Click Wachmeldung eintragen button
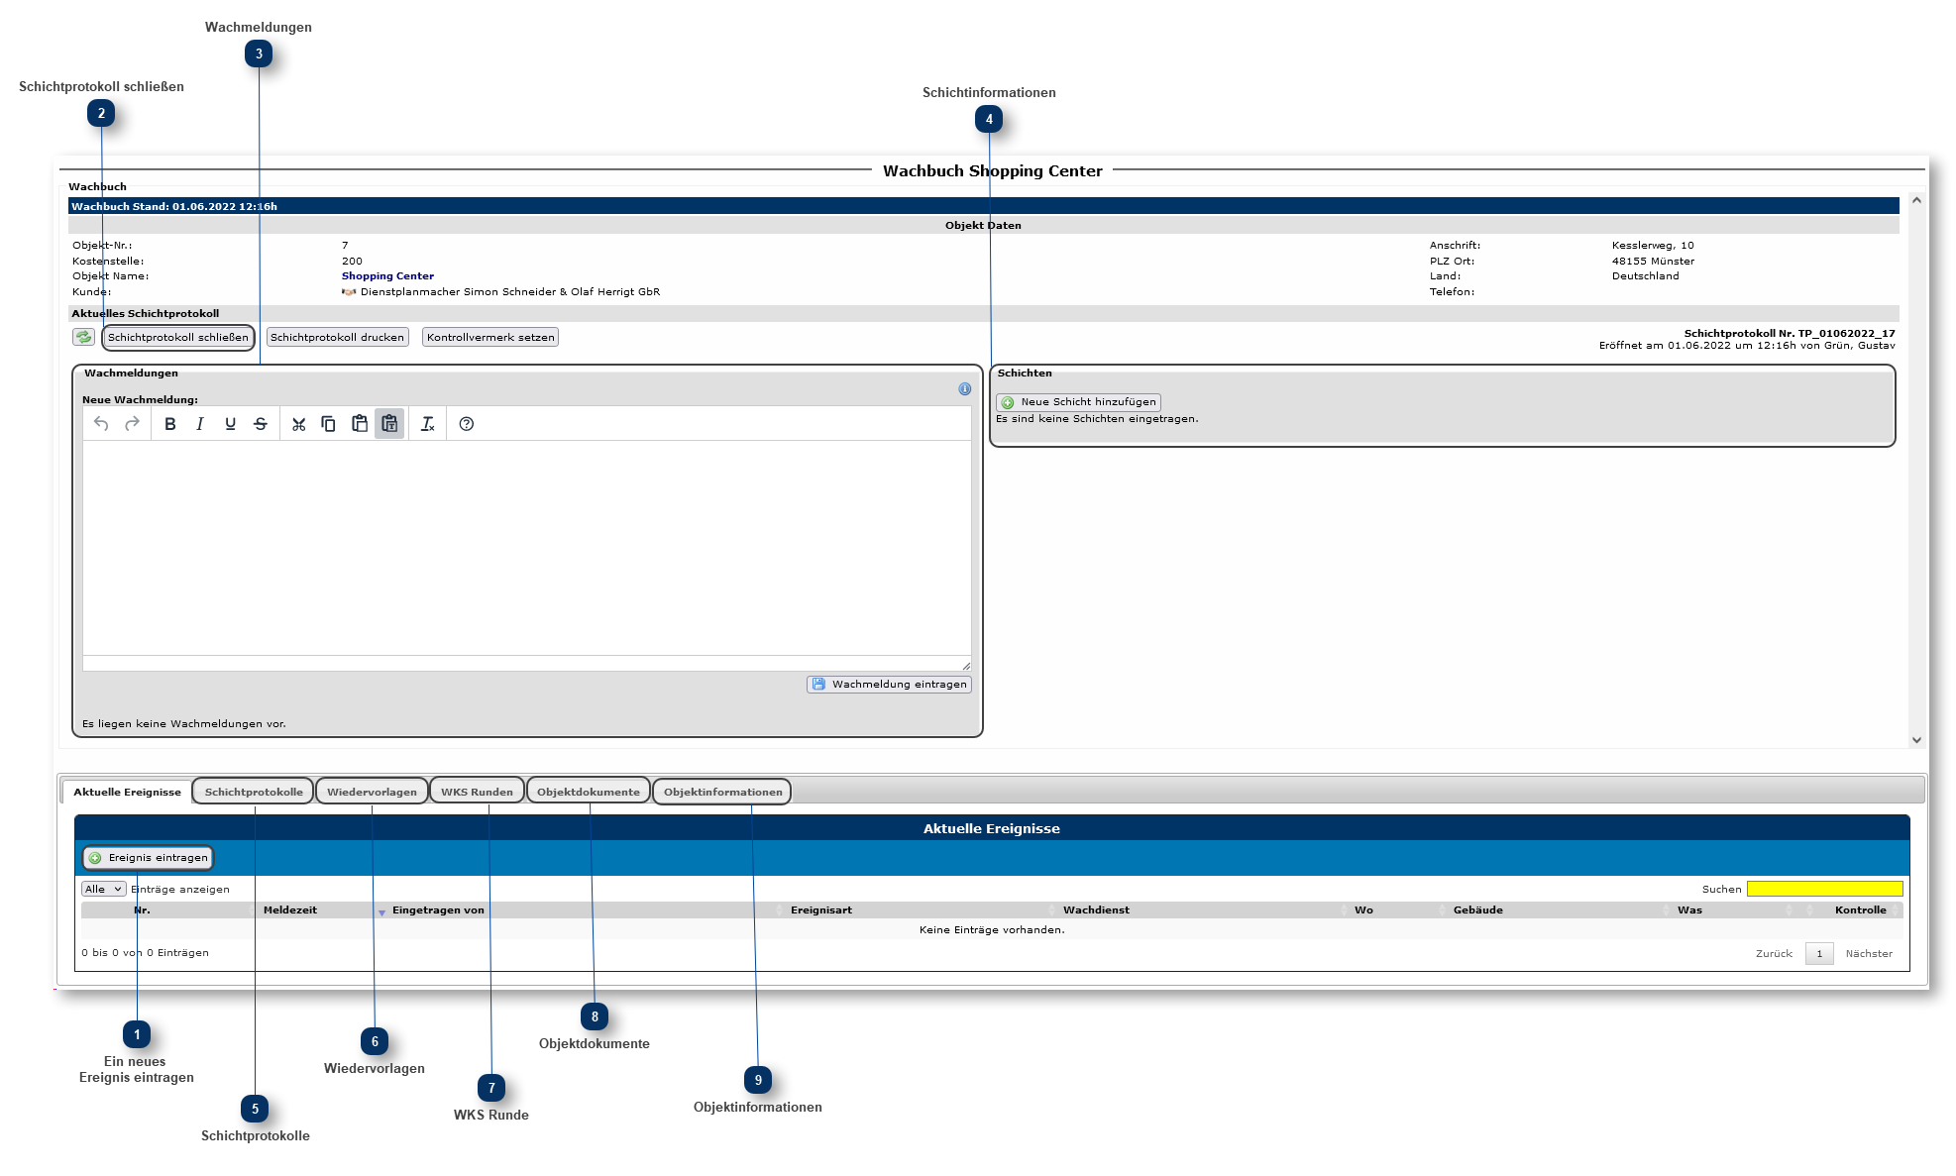 point(890,685)
